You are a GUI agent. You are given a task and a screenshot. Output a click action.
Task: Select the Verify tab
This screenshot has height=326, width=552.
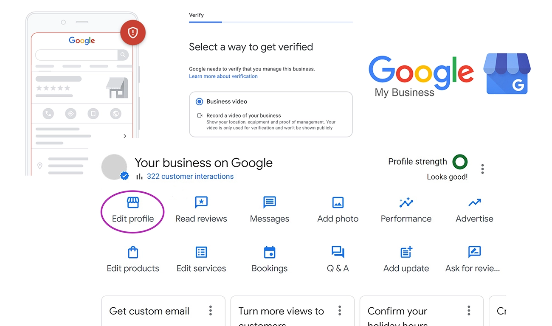[x=197, y=15]
